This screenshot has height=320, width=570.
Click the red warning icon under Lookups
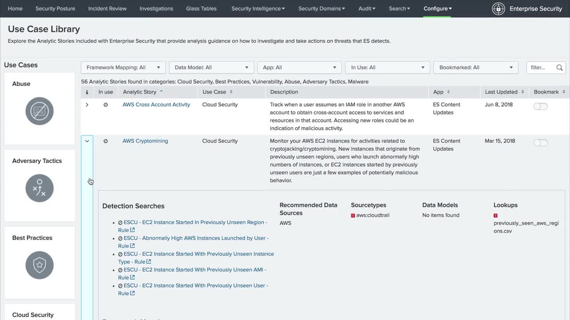496,216
